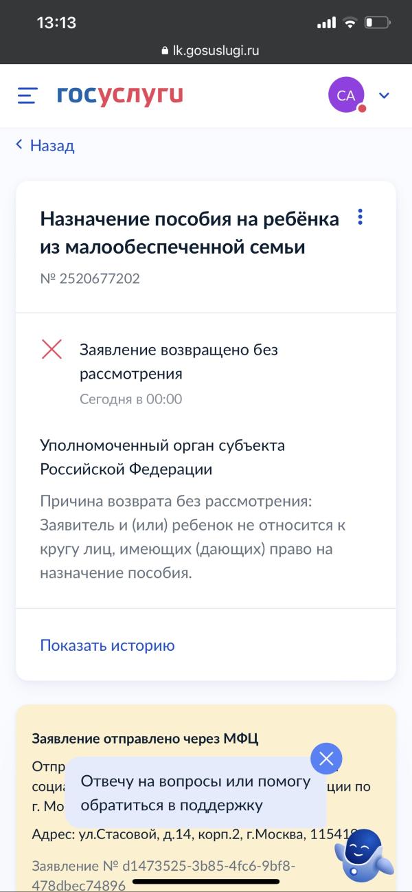Tap the Wi-Fi status icon
The height and width of the screenshot is (892, 412).
click(350, 23)
